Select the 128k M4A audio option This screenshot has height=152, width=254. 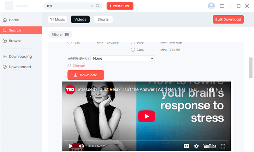coord(69,43)
